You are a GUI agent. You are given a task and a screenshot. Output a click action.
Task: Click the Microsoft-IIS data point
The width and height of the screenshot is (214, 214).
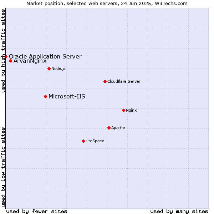(x=45, y=97)
